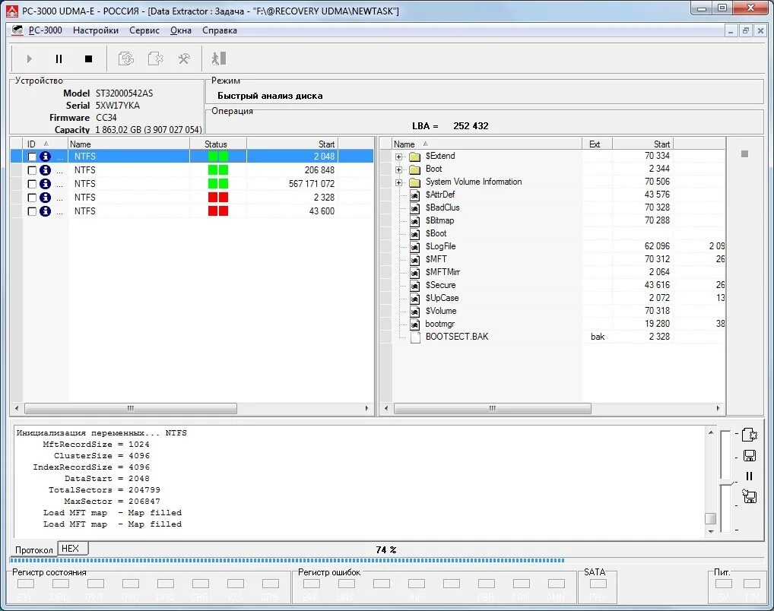Click log scrollbar up arrow
The width and height of the screenshot is (774, 611).
coord(711,433)
